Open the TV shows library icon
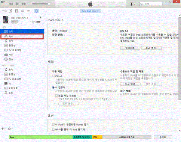 click(x=22, y=11)
